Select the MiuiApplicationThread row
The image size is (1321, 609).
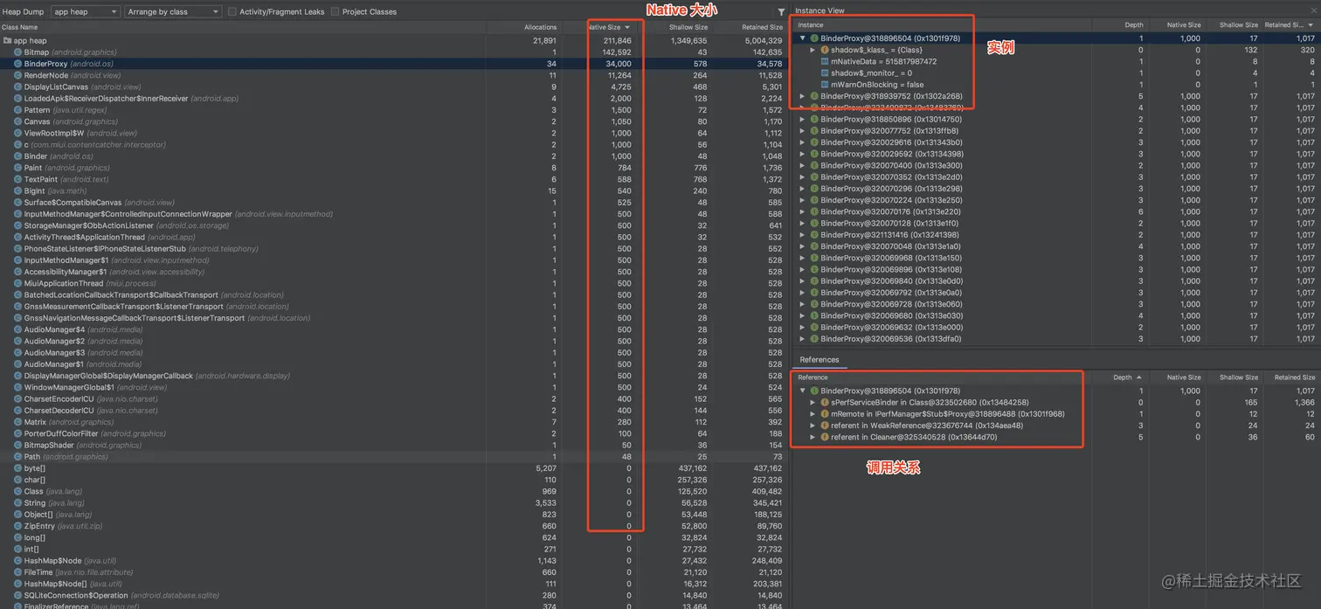tap(393, 283)
